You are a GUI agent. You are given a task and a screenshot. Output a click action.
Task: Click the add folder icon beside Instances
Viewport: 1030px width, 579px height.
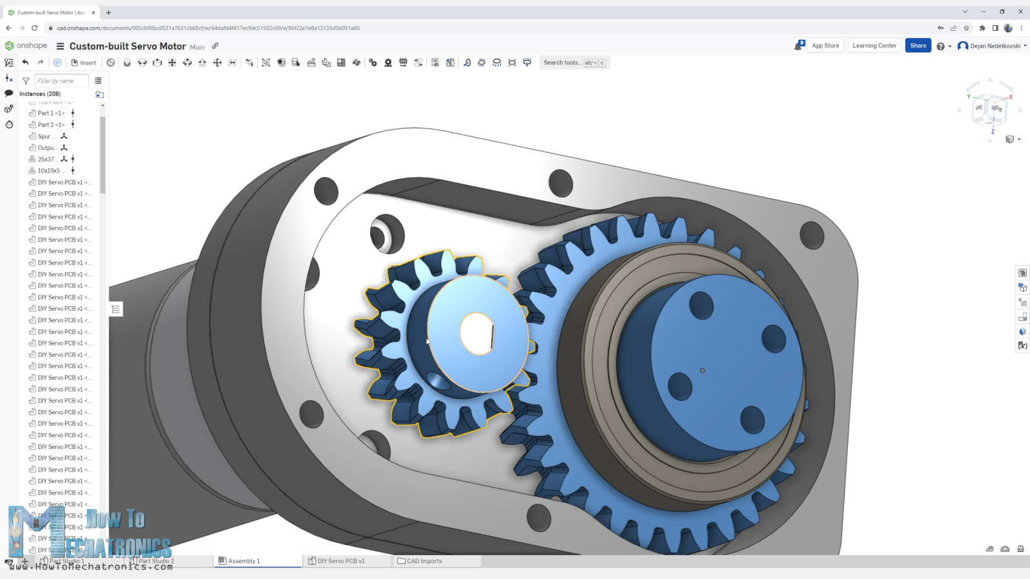[100, 95]
